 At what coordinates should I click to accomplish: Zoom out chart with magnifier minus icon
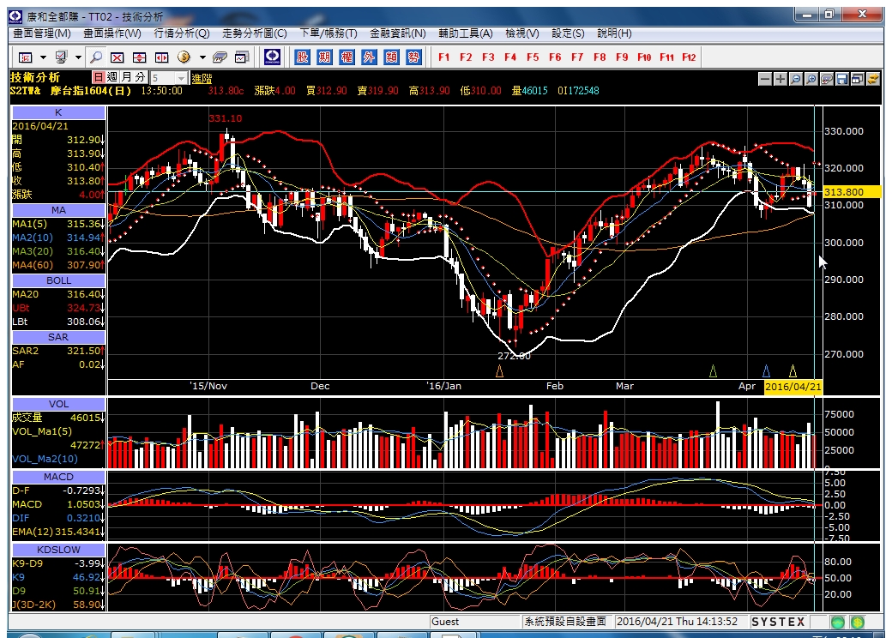click(x=796, y=79)
